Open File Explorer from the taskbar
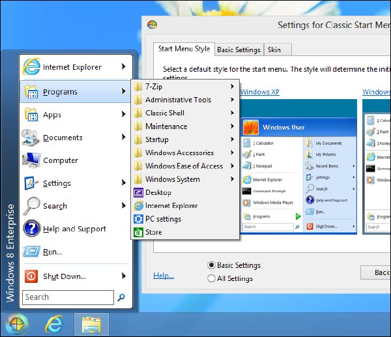This screenshot has width=391, height=337. pos(91,325)
